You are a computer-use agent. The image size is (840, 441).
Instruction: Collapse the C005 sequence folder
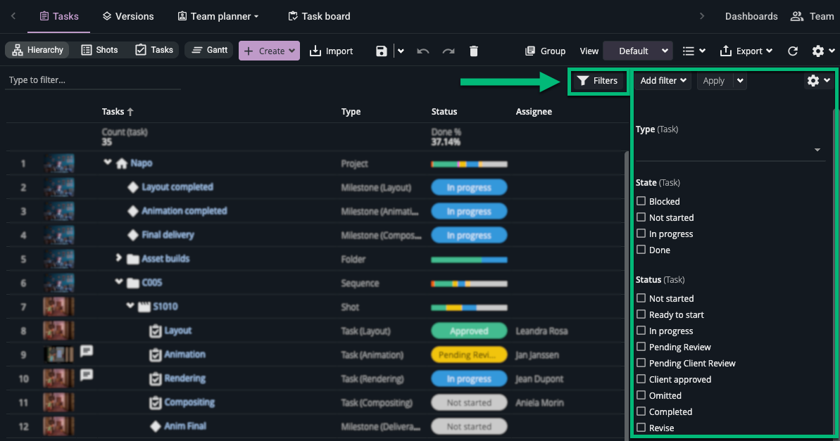tap(119, 283)
